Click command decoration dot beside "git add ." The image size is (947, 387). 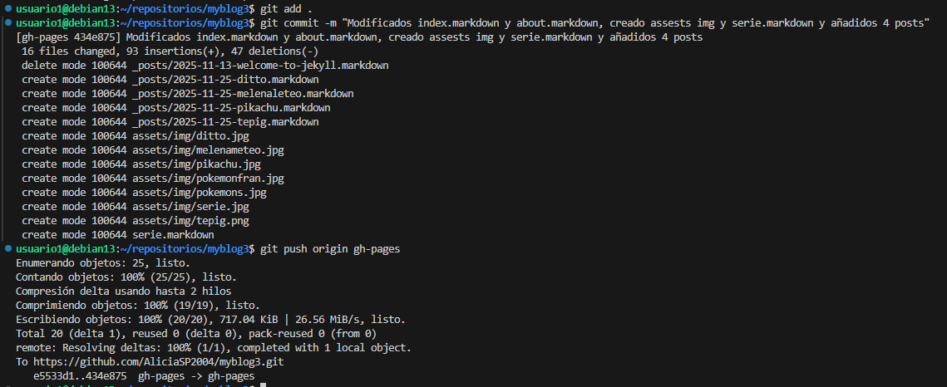pos(7,8)
